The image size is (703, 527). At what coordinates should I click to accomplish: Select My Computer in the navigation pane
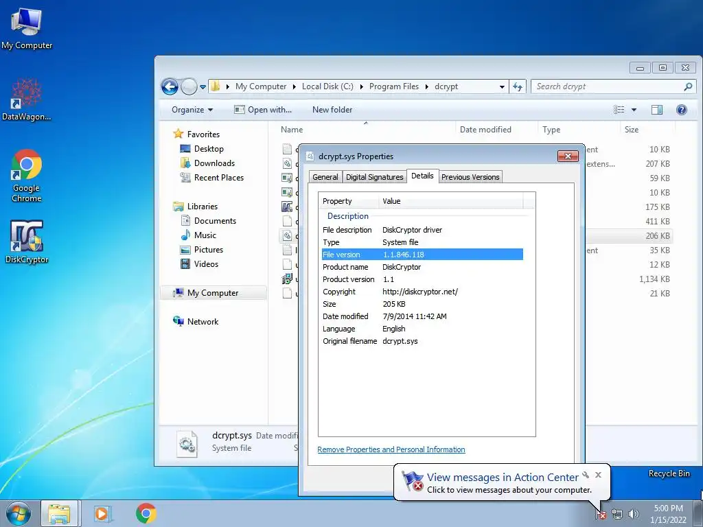click(213, 292)
